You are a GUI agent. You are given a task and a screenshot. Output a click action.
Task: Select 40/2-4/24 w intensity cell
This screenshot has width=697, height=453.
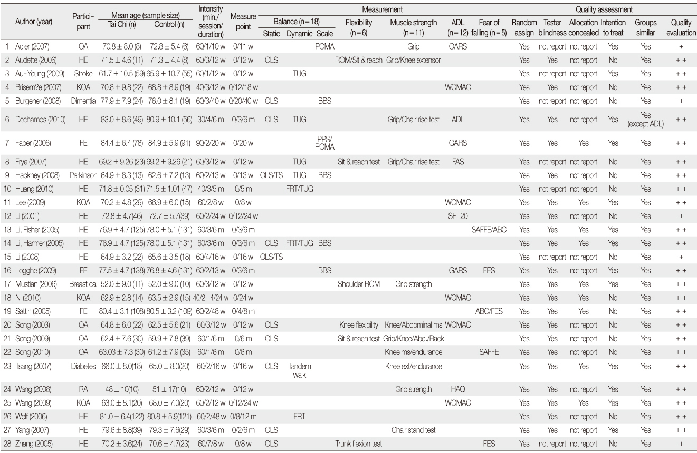(x=210, y=299)
